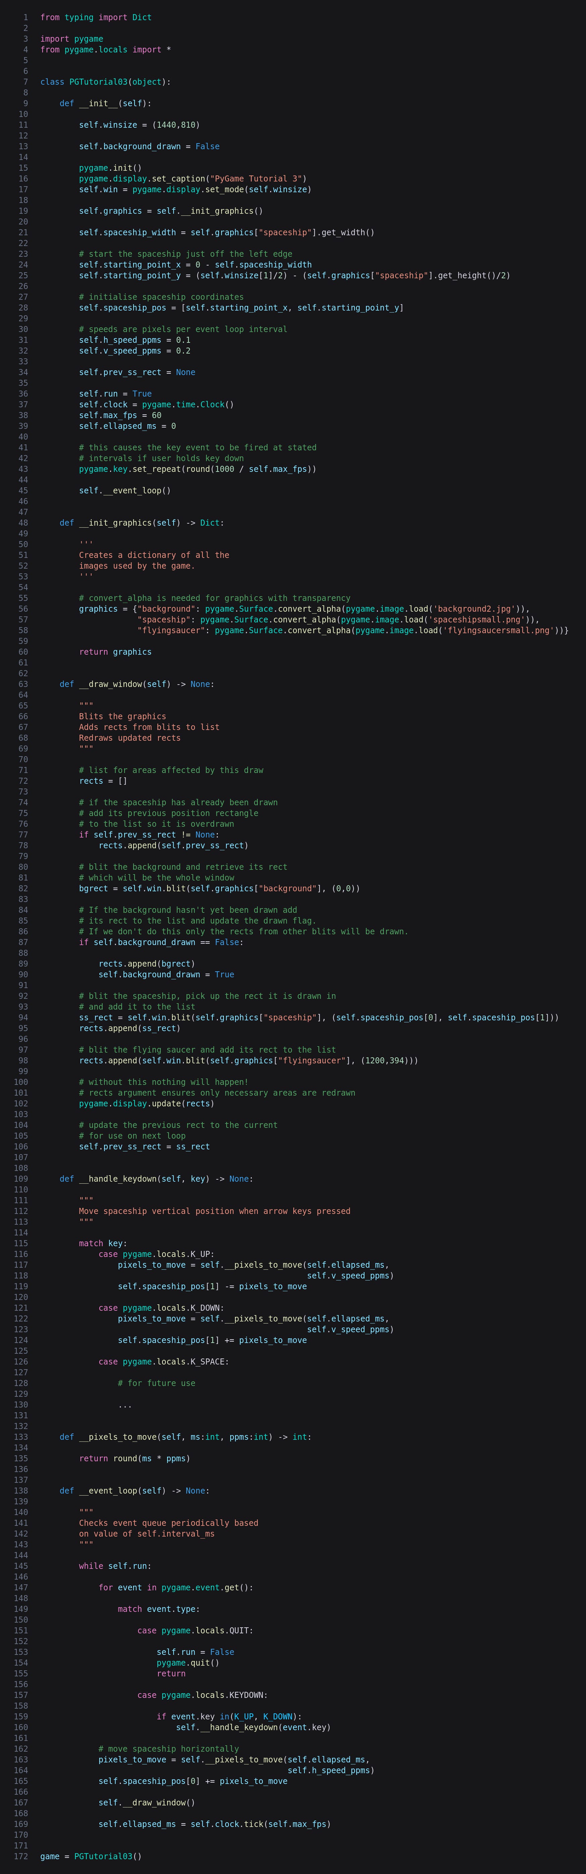The height and width of the screenshot is (1874, 586).
Task: Click the 'def __draw_window(self) -> None:' definition
Action: [x=137, y=685]
